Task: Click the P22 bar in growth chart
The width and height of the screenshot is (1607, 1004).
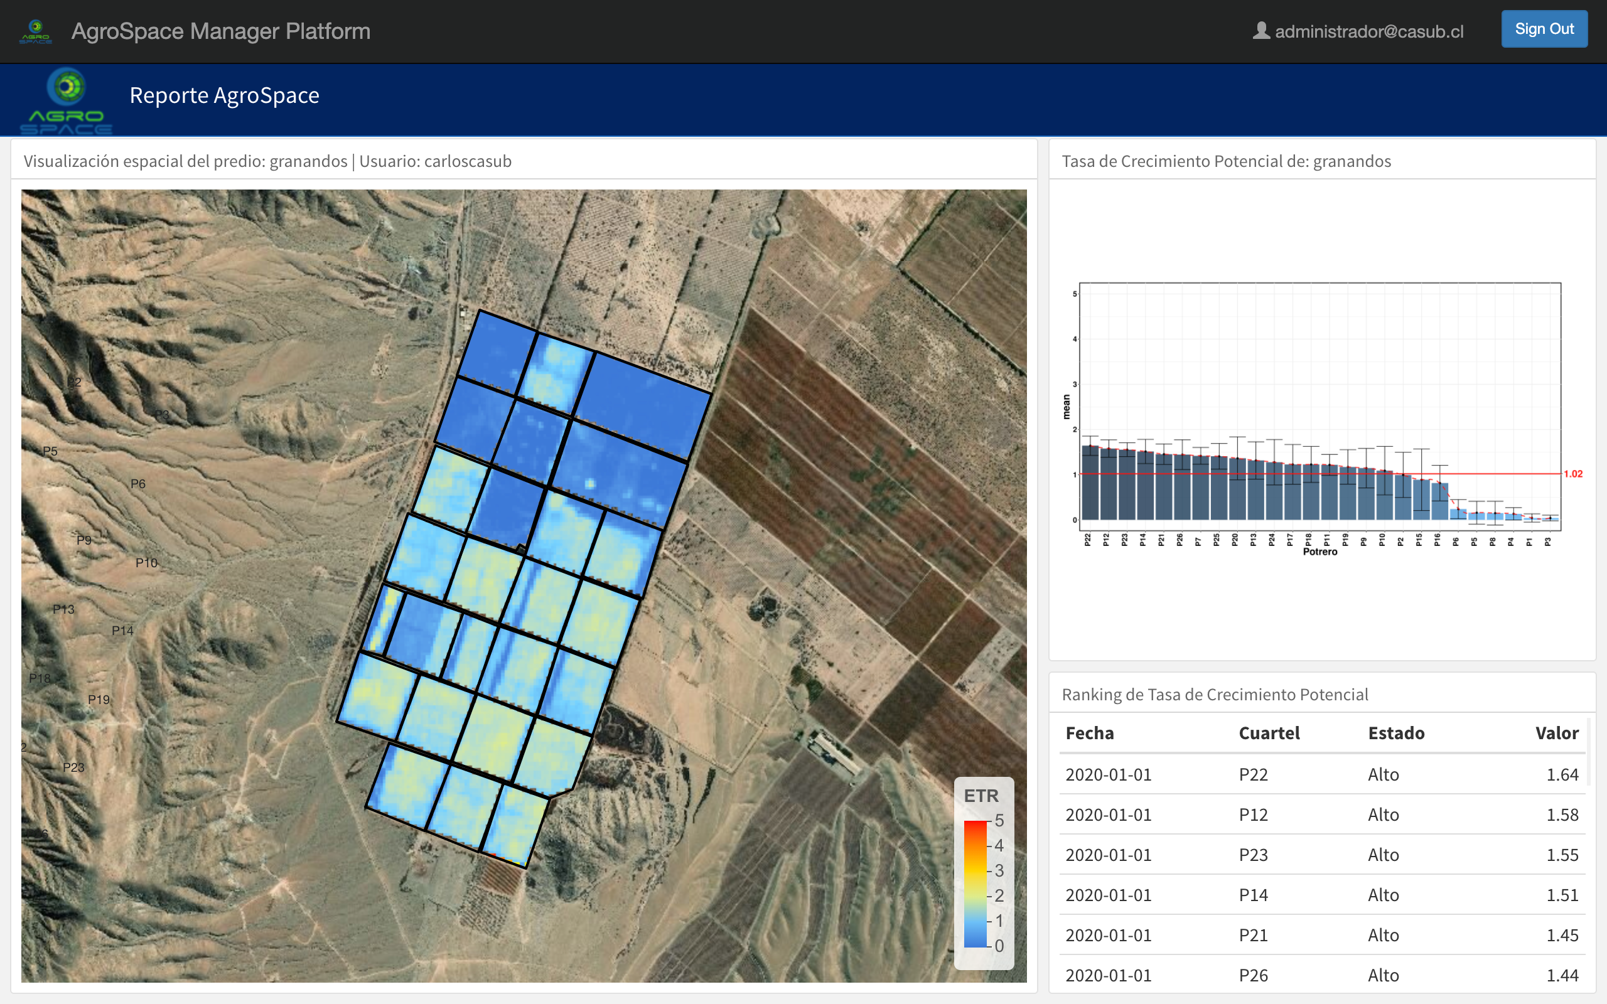Action: coord(1090,483)
